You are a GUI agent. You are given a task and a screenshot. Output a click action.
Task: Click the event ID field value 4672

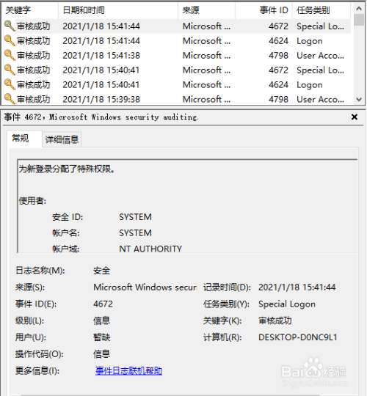pyautogui.click(x=103, y=304)
